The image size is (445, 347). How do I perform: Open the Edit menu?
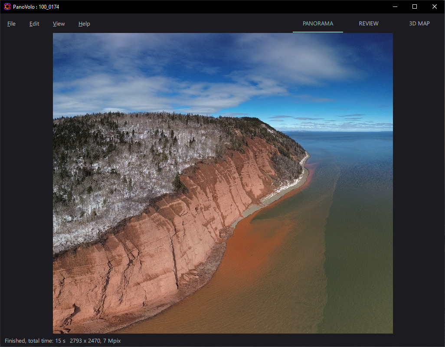pyautogui.click(x=34, y=24)
